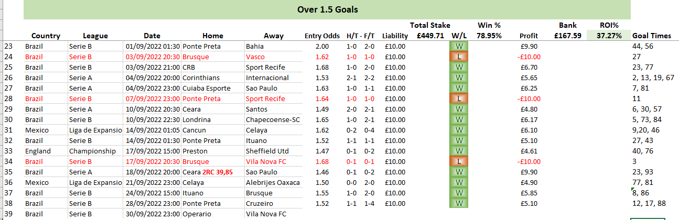Click the L badge for Brusque vs Vasco
The width and height of the screenshot is (679, 220).
[x=459, y=57]
